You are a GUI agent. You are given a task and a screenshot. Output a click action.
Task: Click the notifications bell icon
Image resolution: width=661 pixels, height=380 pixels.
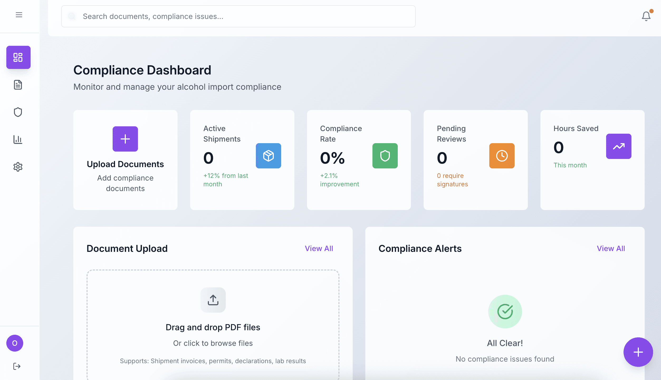pyautogui.click(x=646, y=16)
